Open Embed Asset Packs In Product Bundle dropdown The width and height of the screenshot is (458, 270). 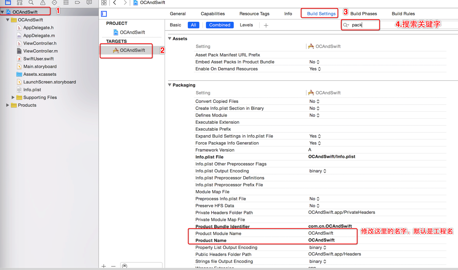(x=314, y=62)
